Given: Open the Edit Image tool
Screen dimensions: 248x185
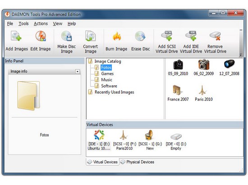Looking at the screenshot, I should click(x=41, y=41).
